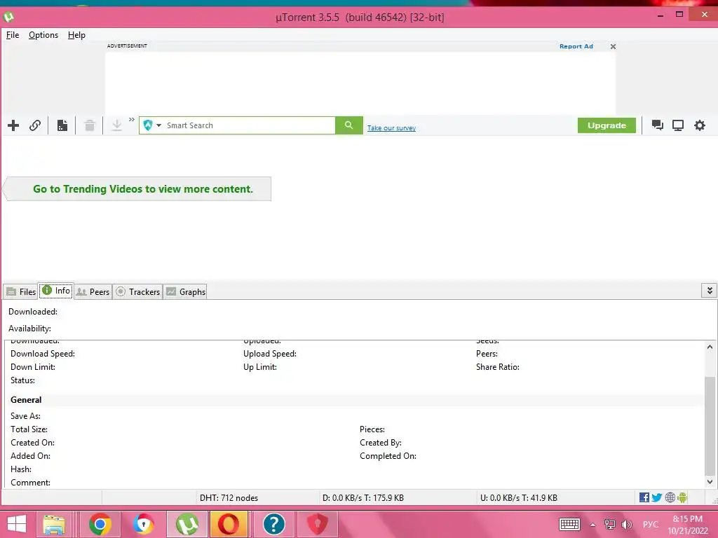Click the Android icon in status bar
Screen dimensions: 718x538
click(682, 497)
